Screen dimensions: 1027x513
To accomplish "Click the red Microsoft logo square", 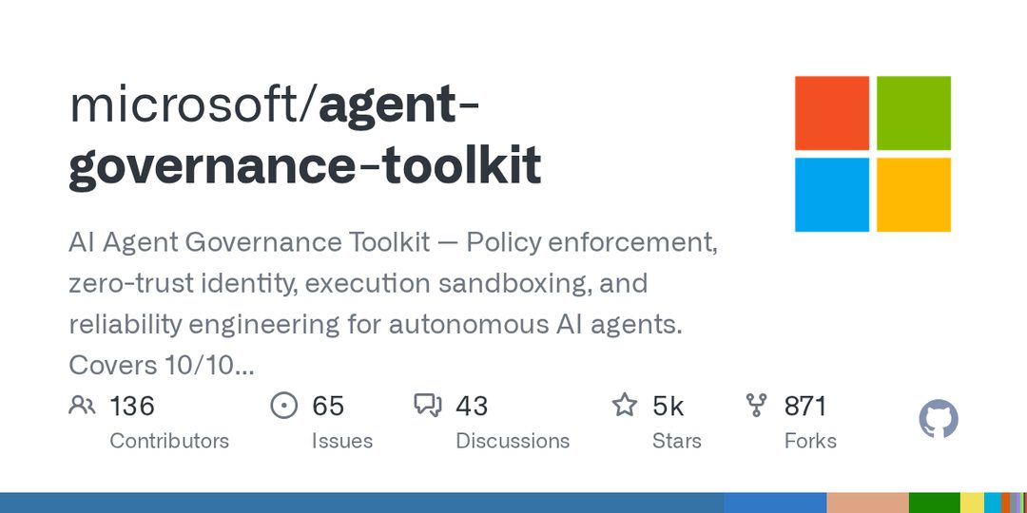I will [x=832, y=113].
